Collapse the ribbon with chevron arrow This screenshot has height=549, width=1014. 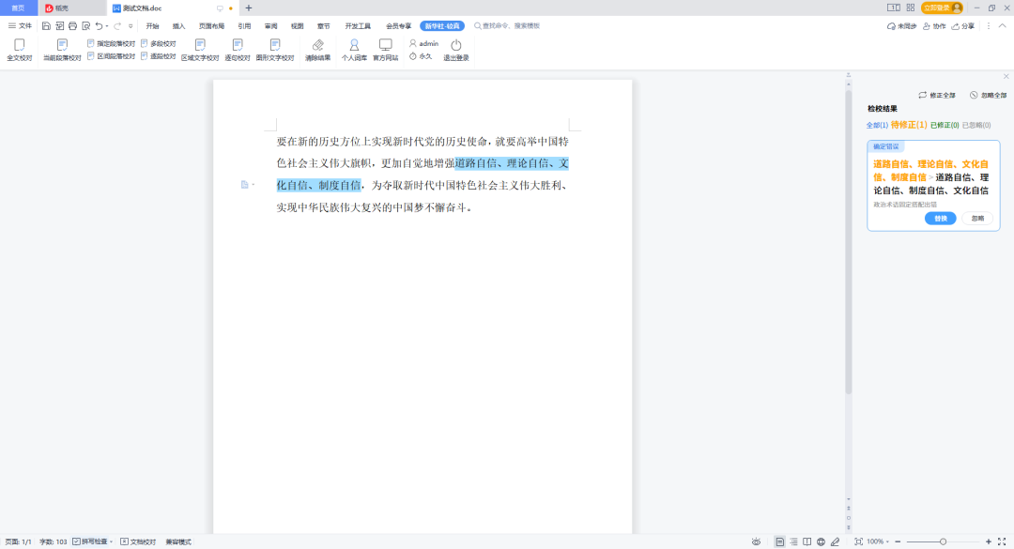[1003, 26]
